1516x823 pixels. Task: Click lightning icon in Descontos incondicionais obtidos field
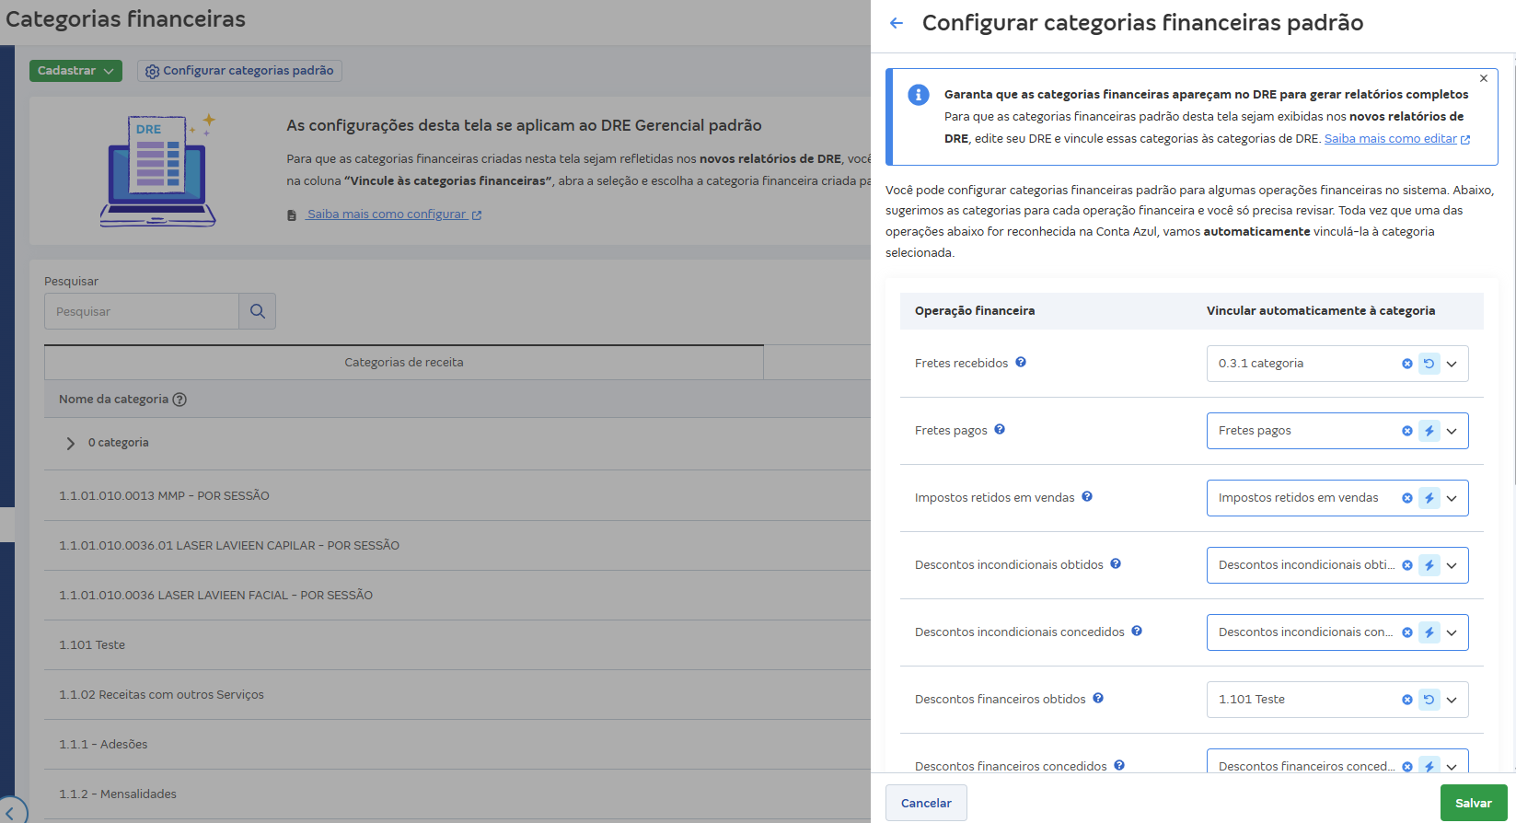pos(1429,565)
